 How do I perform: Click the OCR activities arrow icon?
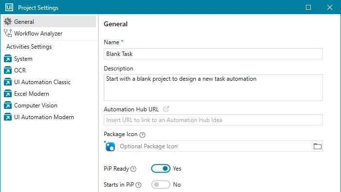point(8,70)
